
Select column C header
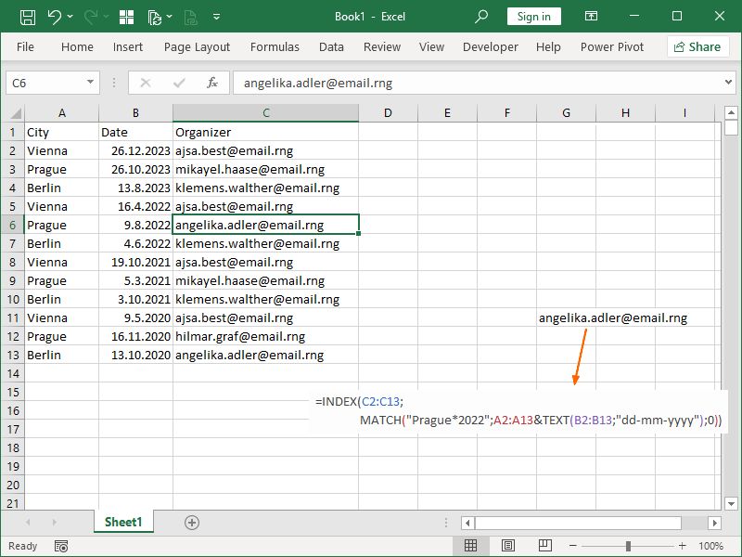[x=266, y=113]
